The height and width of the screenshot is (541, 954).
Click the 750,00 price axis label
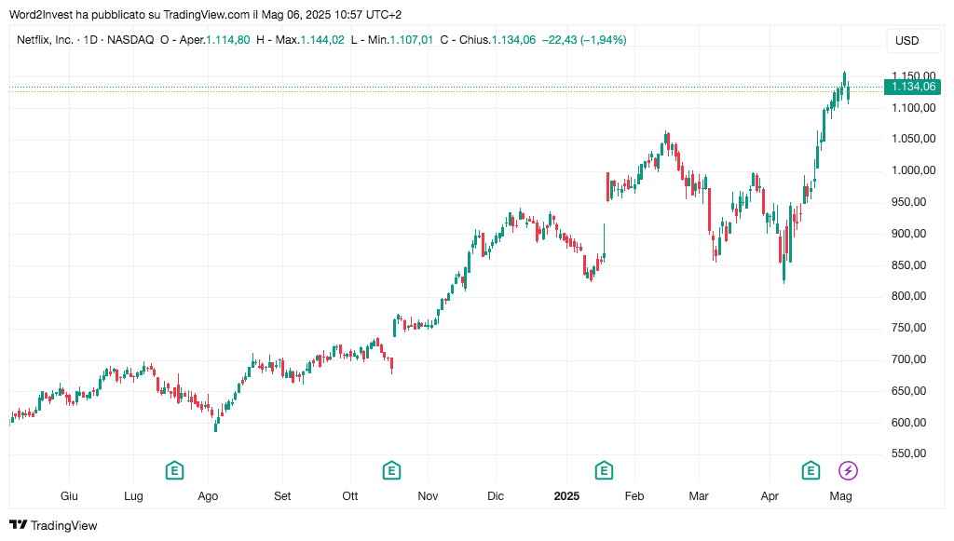pyautogui.click(x=908, y=328)
